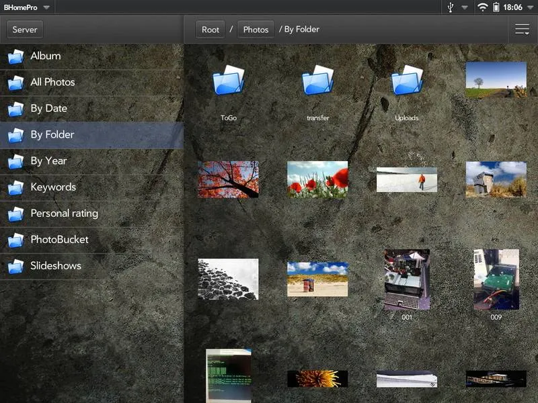Screen dimensions: 538x403
Task: Open Keywords category in sidebar
Action: 53,187
